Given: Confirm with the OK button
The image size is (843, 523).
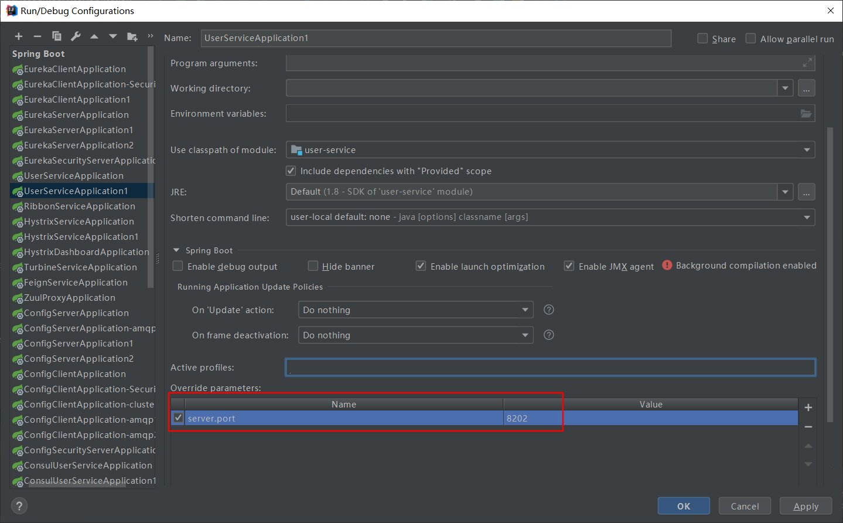Looking at the screenshot, I should click(684, 506).
